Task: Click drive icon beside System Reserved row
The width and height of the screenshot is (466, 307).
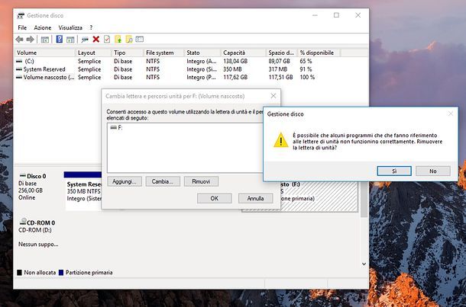Action: pyautogui.click(x=19, y=69)
